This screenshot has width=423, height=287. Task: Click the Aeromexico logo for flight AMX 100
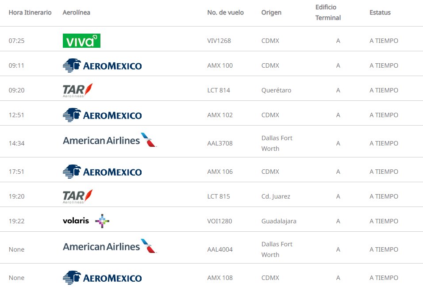pos(102,65)
